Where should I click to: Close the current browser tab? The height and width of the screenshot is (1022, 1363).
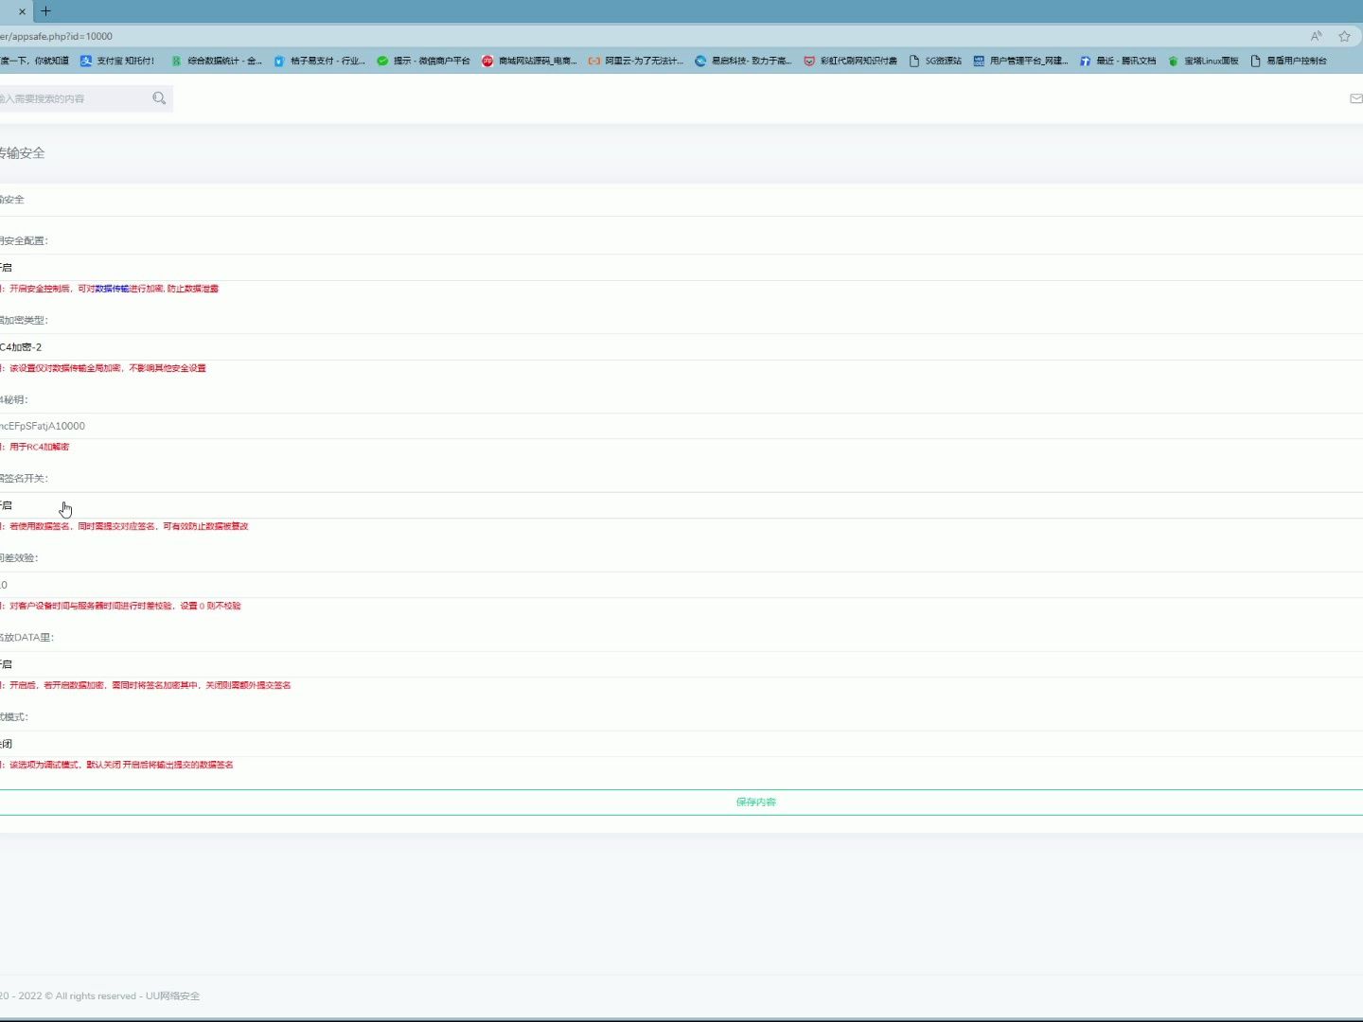coord(22,11)
